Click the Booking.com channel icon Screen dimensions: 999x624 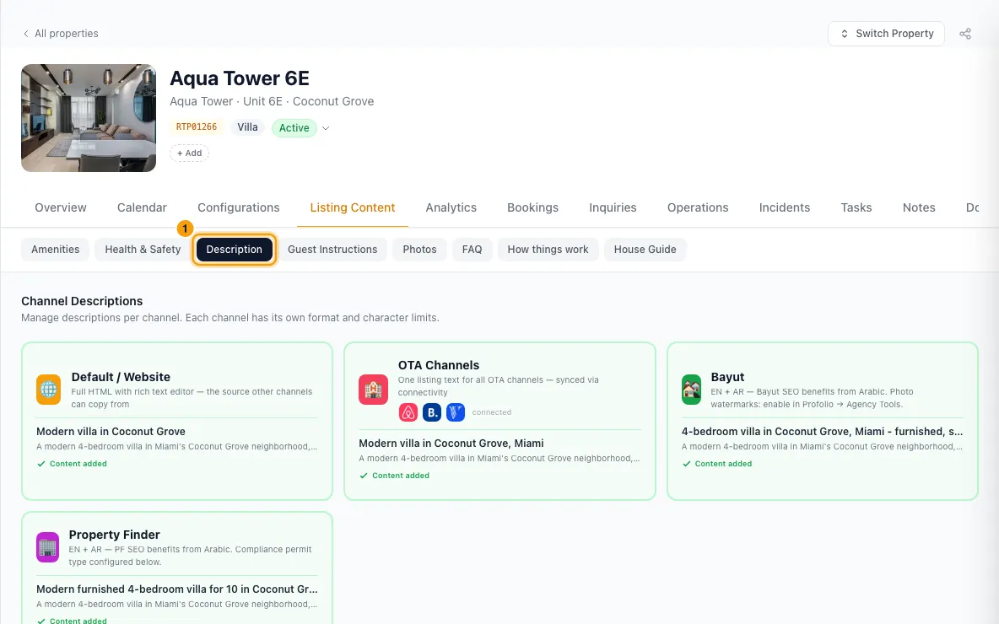[x=432, y=412]
